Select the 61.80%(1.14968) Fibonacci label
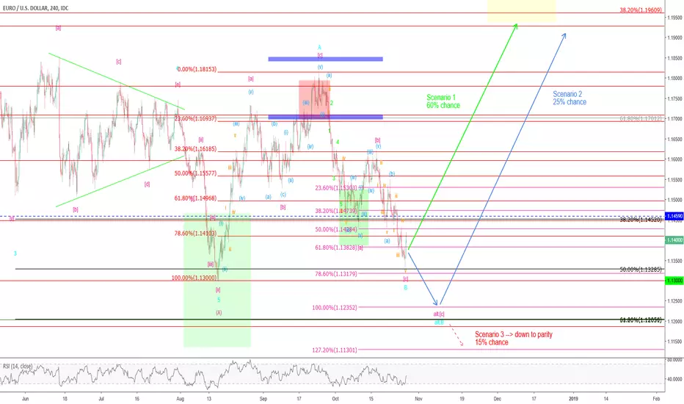This screenshot has width=684, height=404. coord(195,198)
